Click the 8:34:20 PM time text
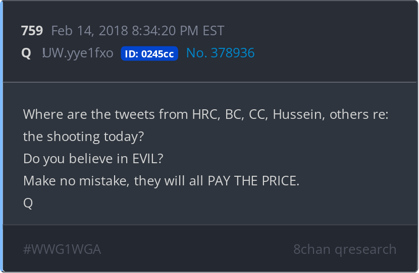 [165, 31]
